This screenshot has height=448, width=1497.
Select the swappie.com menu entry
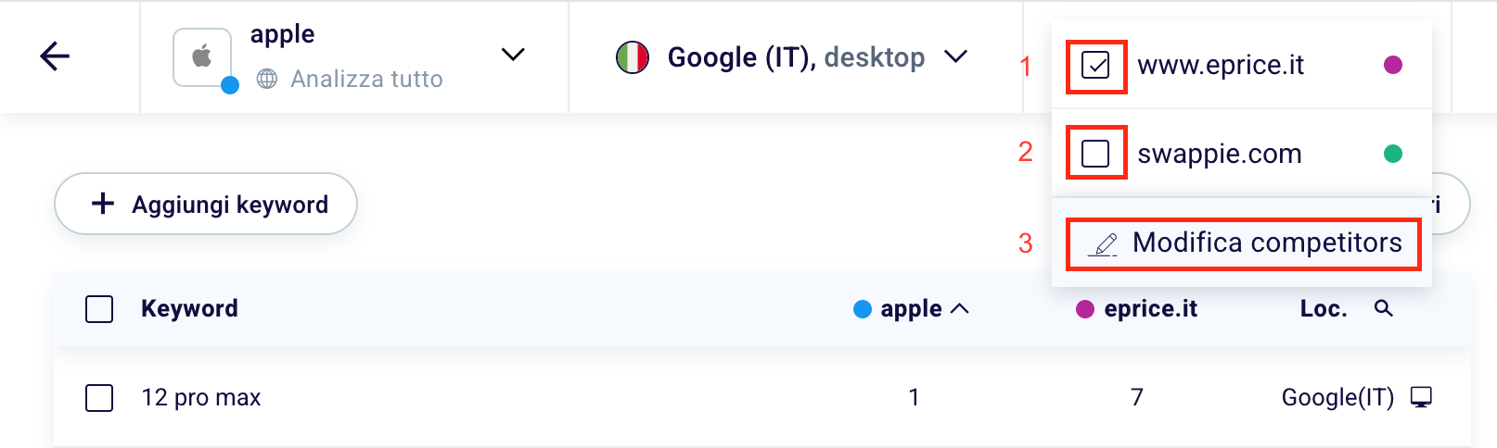click(x=1220, y=154)
